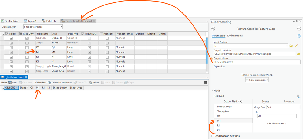This screenshot has width=303, height=139.
Task: Close the Fields: h_fieldsReordered tab
Action: [x=94, y=21]
